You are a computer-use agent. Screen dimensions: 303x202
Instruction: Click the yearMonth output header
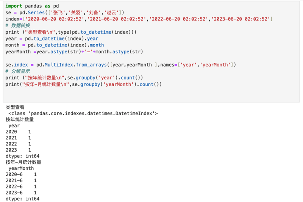[x=21, y=168]
